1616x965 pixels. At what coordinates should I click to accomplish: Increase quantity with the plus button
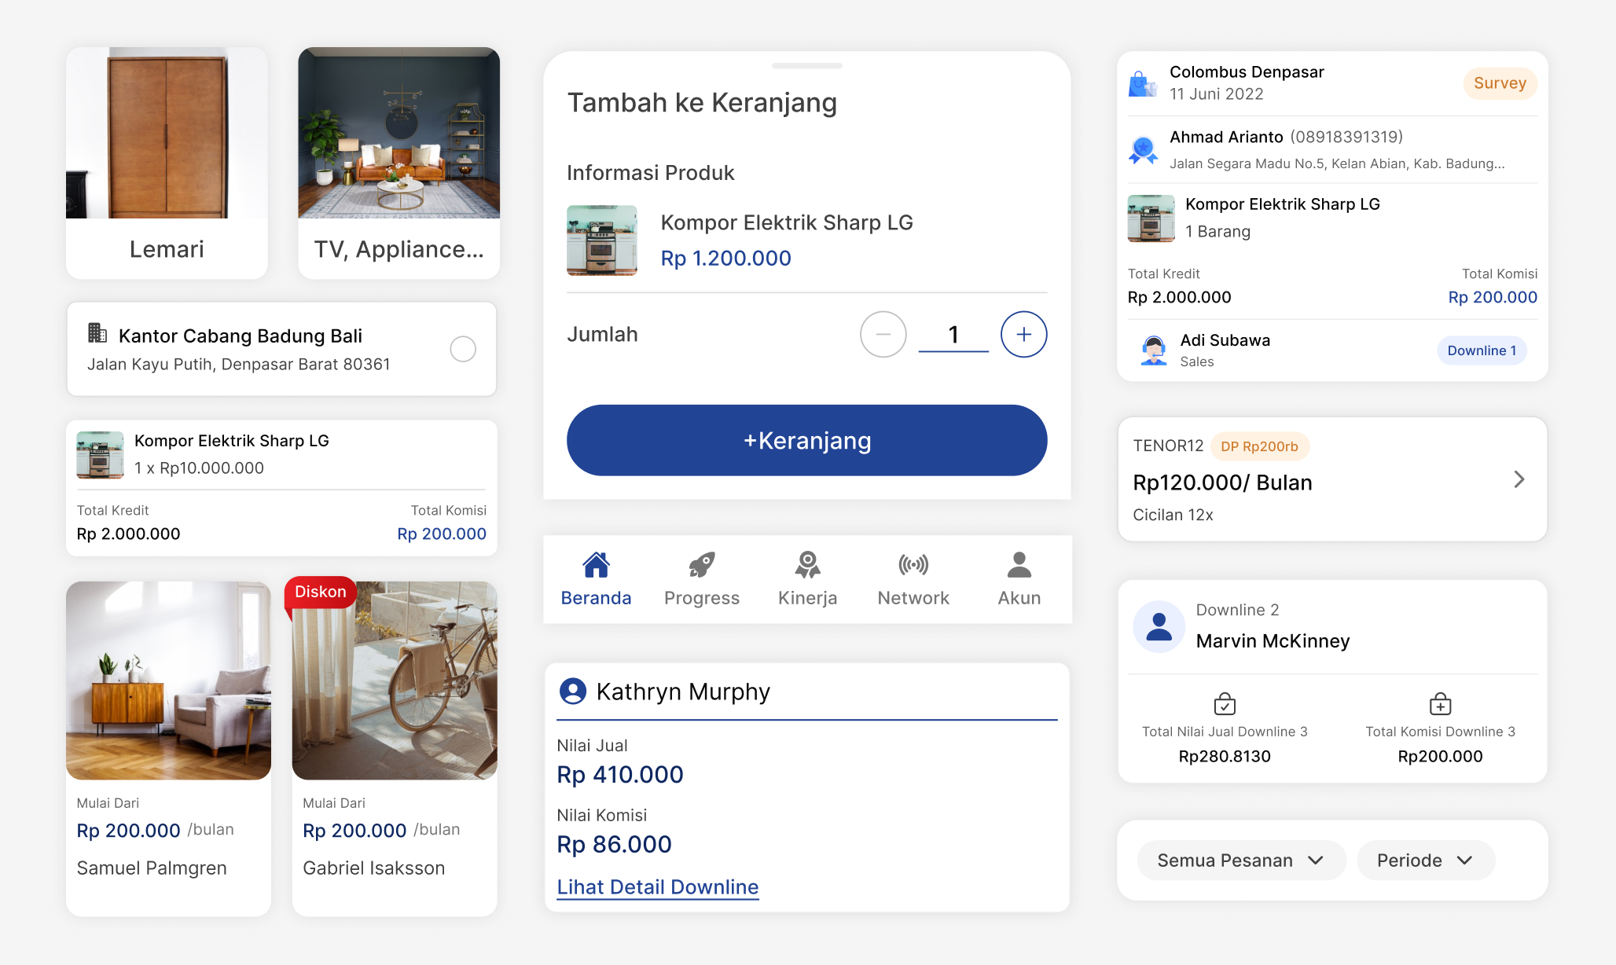[x=1023, y=335]
